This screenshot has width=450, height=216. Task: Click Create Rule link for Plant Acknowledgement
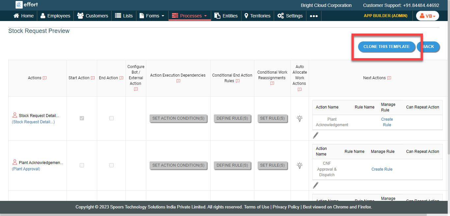click(387, 122)
